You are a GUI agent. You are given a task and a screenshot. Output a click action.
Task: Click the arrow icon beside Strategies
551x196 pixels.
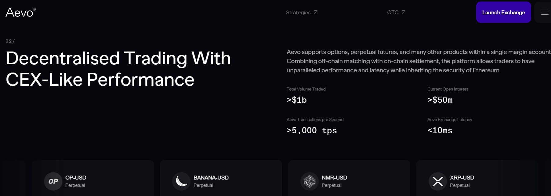coord(316,12)
